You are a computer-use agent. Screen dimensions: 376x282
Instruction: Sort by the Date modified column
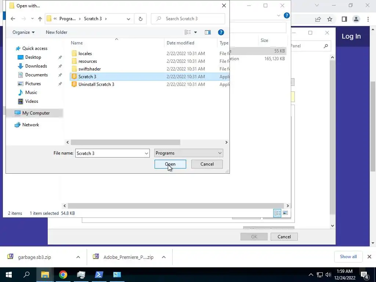click(180, 43)
